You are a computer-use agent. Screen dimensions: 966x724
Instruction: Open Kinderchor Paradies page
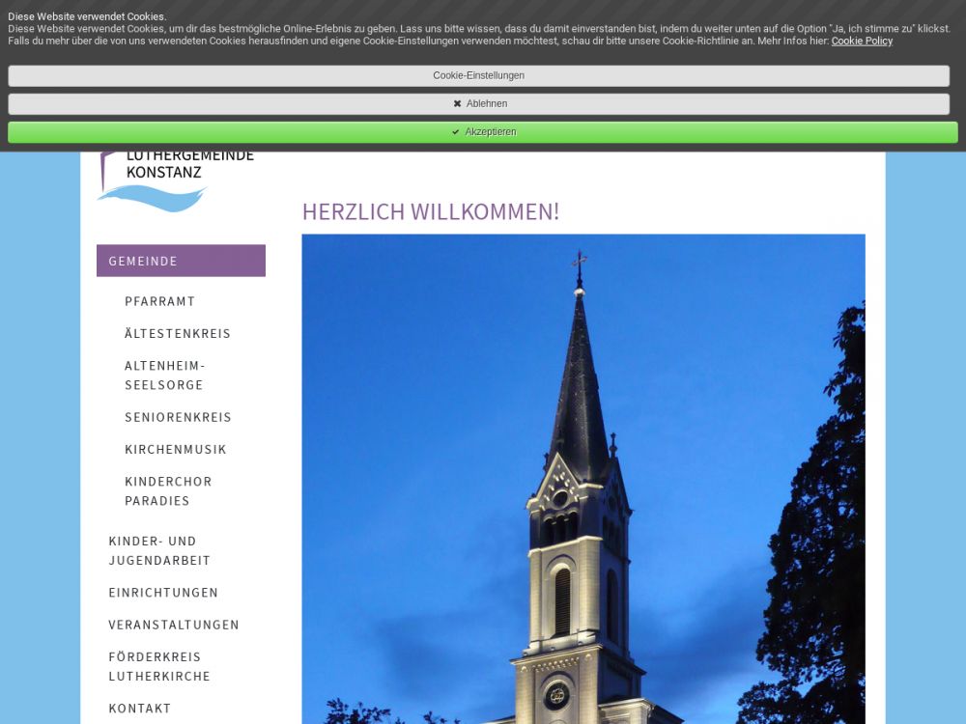168,491
